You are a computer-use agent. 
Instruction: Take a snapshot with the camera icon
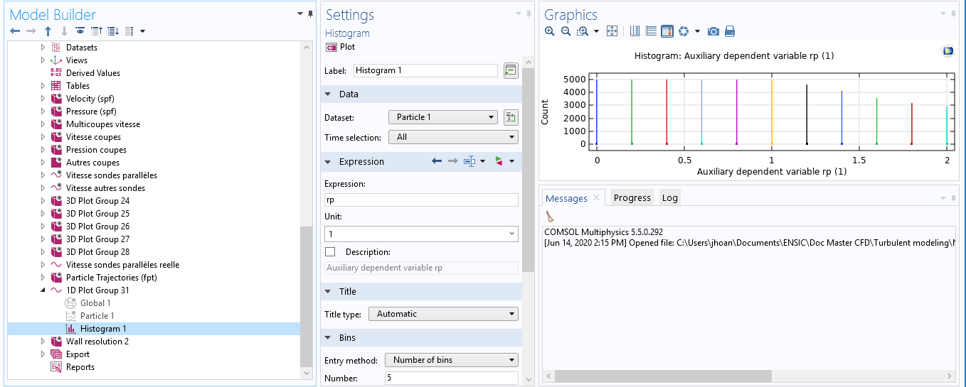click(713, 31)
